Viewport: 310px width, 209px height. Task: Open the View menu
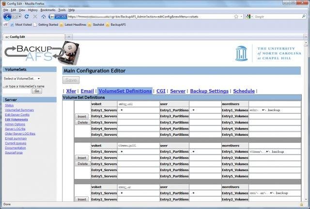(22, 10)
